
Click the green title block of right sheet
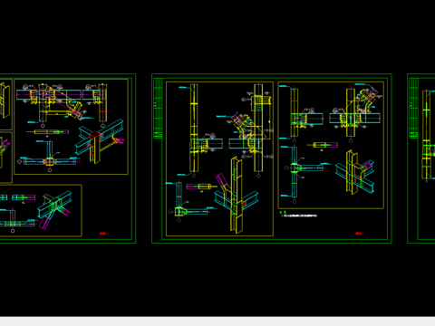pos(413,109)
